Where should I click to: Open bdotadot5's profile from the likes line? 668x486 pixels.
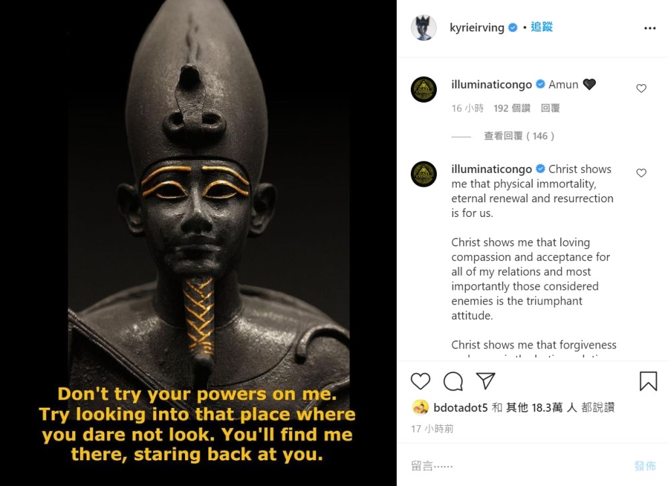[x=460, y=408]
